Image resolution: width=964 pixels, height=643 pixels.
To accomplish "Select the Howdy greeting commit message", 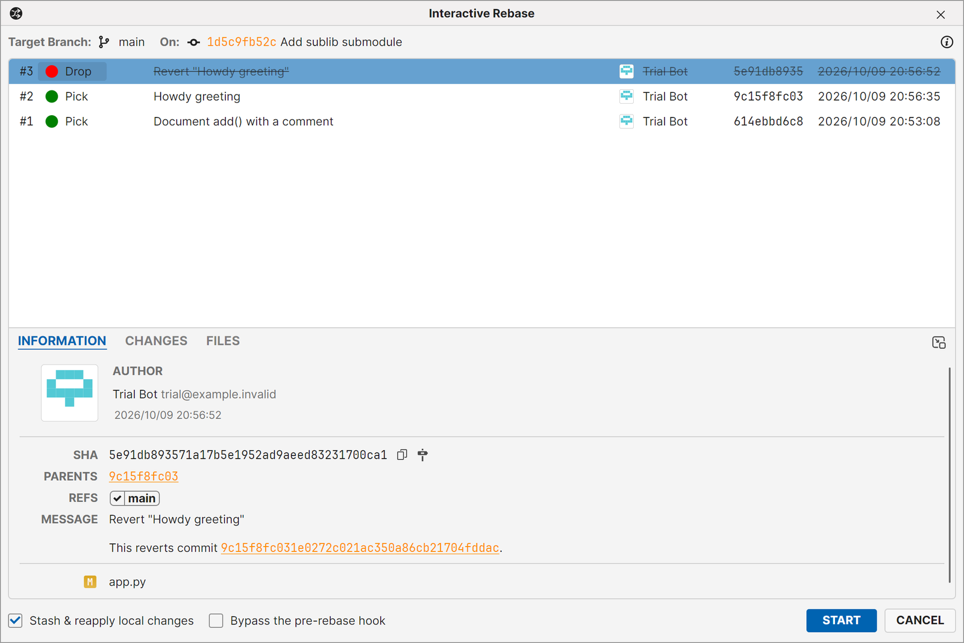I will pyautogui.click(x=197, y=96).
